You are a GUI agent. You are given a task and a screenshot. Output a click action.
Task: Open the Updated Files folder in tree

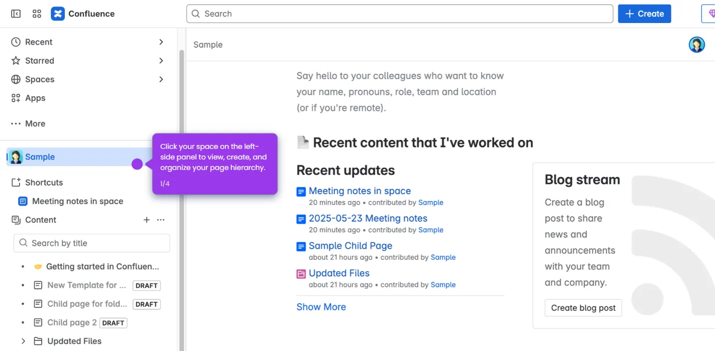click(x=74, y=341)
